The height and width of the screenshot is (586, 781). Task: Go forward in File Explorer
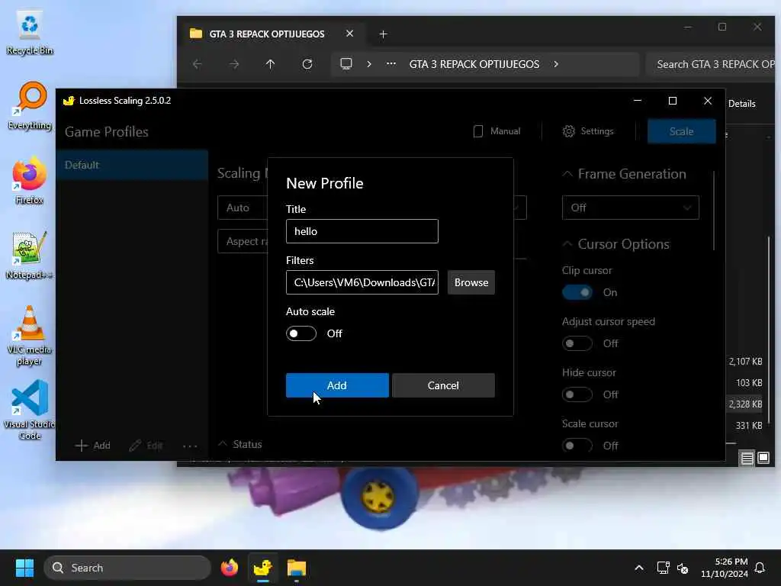click(234, 64)
